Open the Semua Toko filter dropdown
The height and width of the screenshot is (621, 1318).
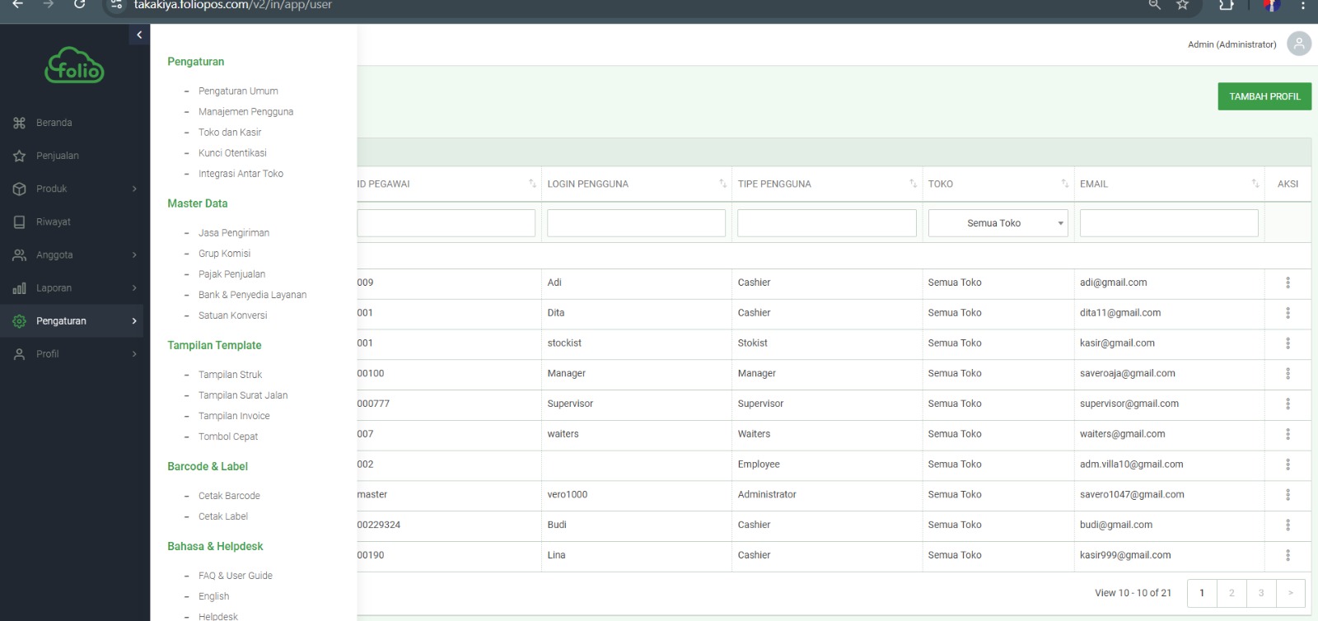[x=998, y=223]
